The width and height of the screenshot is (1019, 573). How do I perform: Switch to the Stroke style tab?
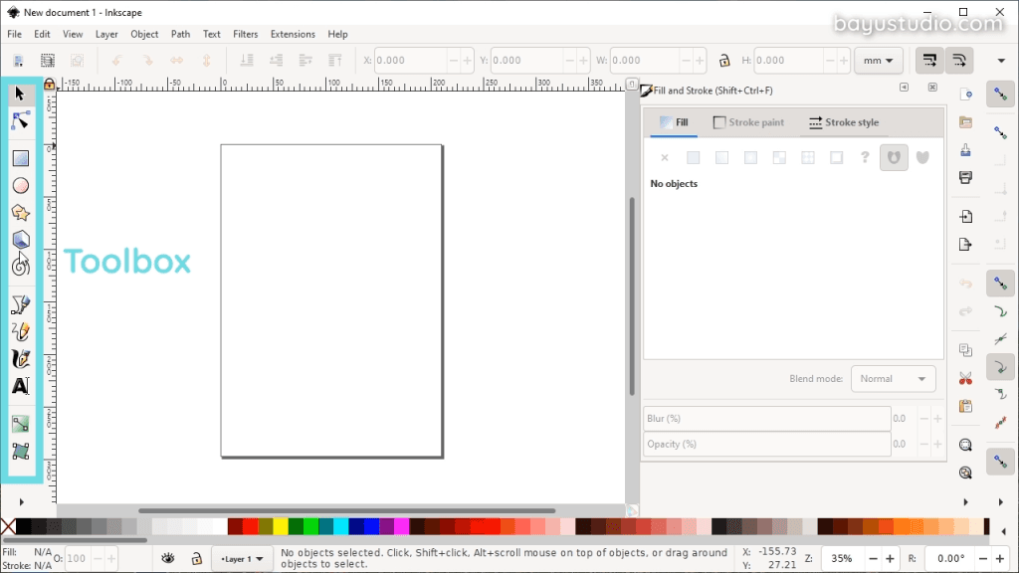[x=843, y=122]
